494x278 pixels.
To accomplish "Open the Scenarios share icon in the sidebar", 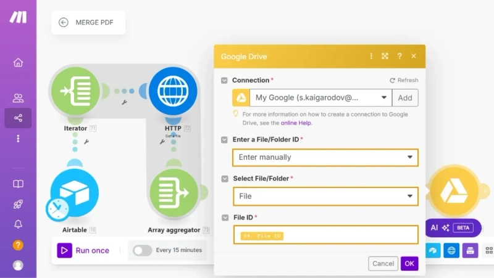I will [18, 118].
